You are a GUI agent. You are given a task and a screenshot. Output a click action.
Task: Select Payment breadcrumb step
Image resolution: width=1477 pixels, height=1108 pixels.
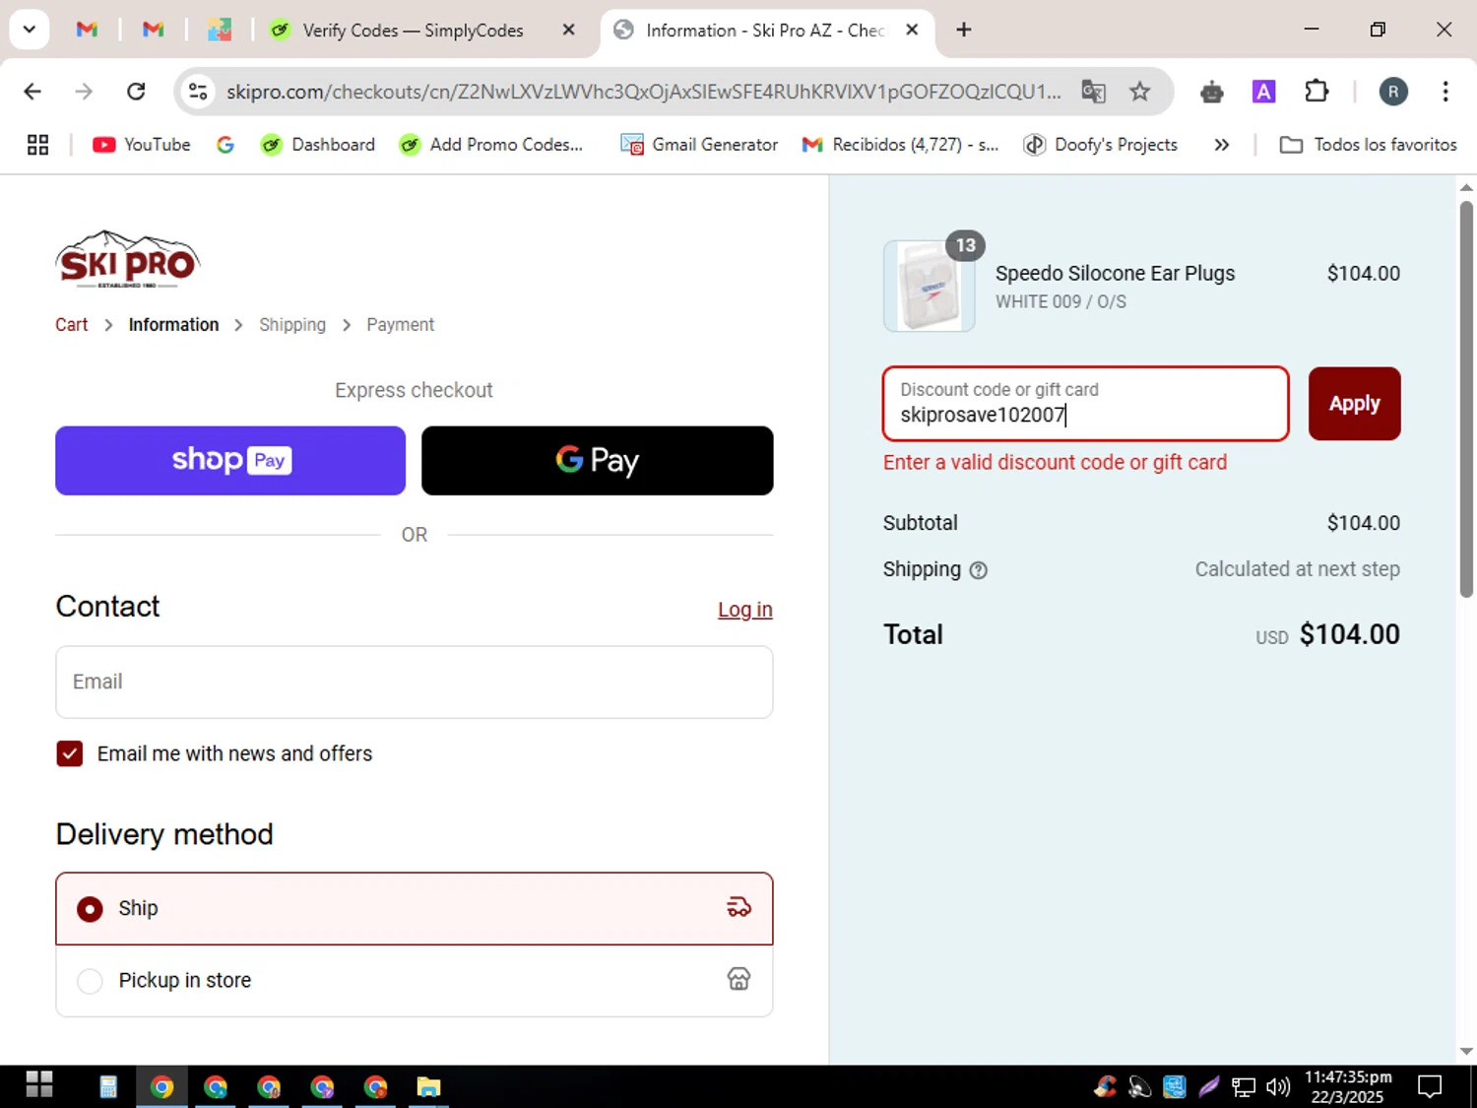[x=400, y=325]
